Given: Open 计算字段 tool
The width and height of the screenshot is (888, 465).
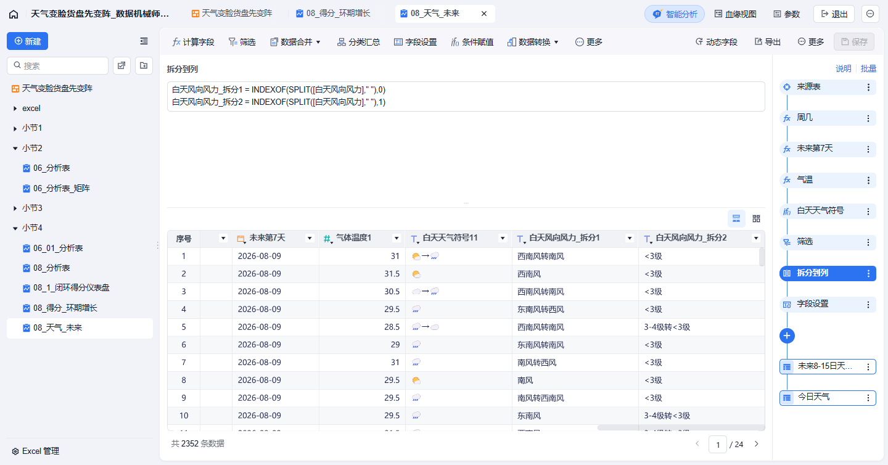Looking at the screenshot, I should tap(193, 42).
